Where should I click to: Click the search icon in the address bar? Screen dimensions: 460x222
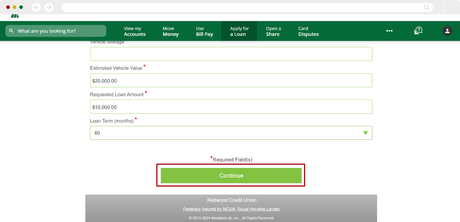426,7
